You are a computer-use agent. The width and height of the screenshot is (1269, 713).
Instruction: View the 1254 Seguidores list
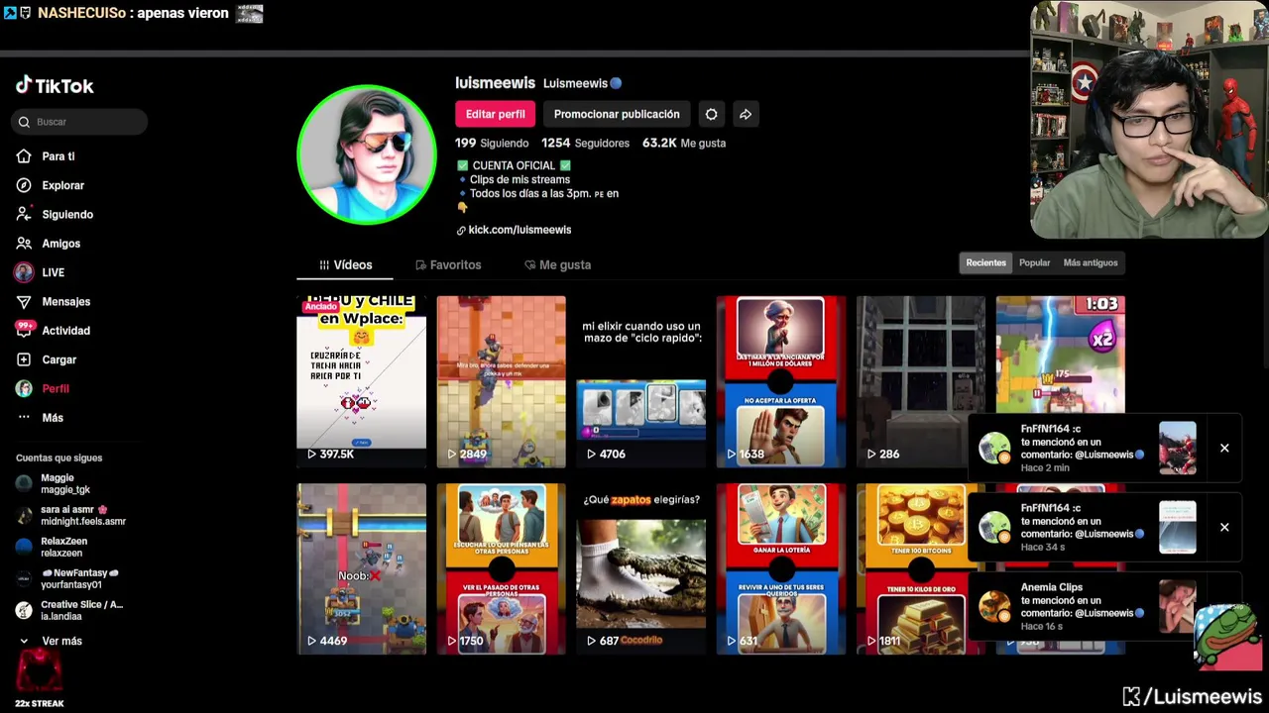point(585,143)
